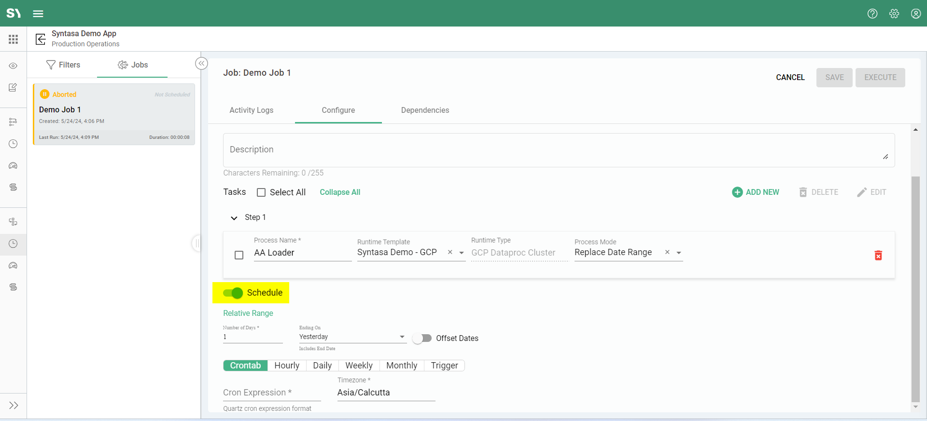Open the user account profile icon
The height and width of the screenshot is (421, 927).
point(915,14)
